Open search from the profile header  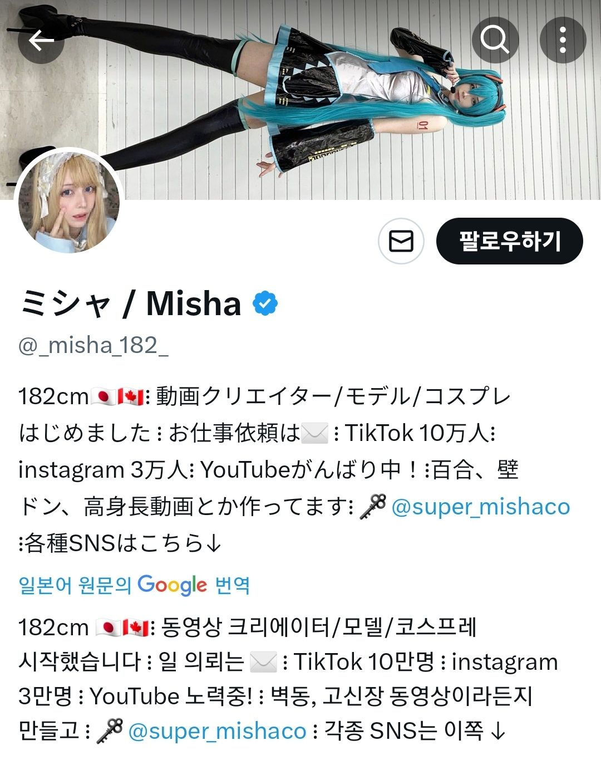[495, 40]
